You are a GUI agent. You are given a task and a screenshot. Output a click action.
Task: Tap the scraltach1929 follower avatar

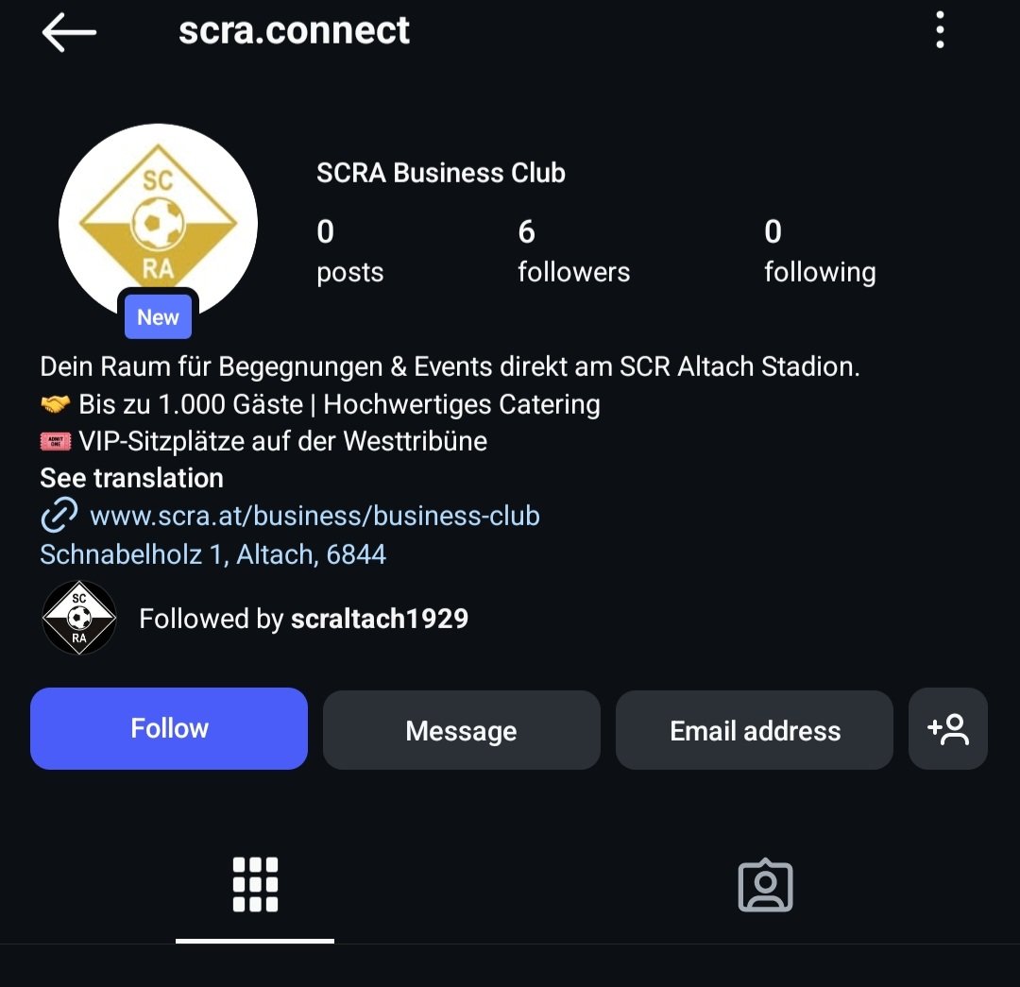click(x=78, y=618)
